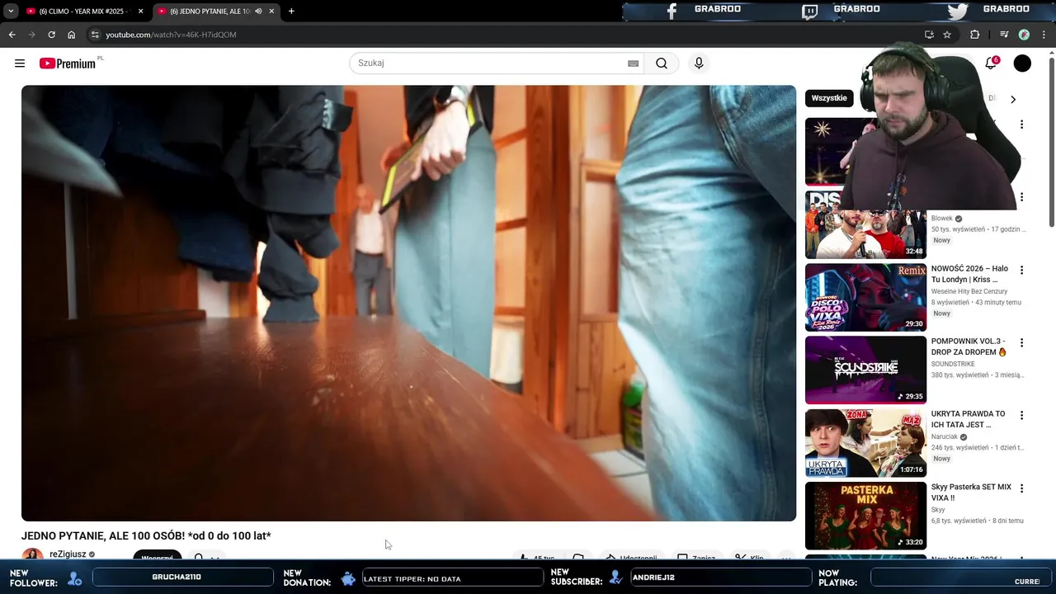Click the search magnifier button
This screenshot has height=594, width=1056.
[662, 64]
